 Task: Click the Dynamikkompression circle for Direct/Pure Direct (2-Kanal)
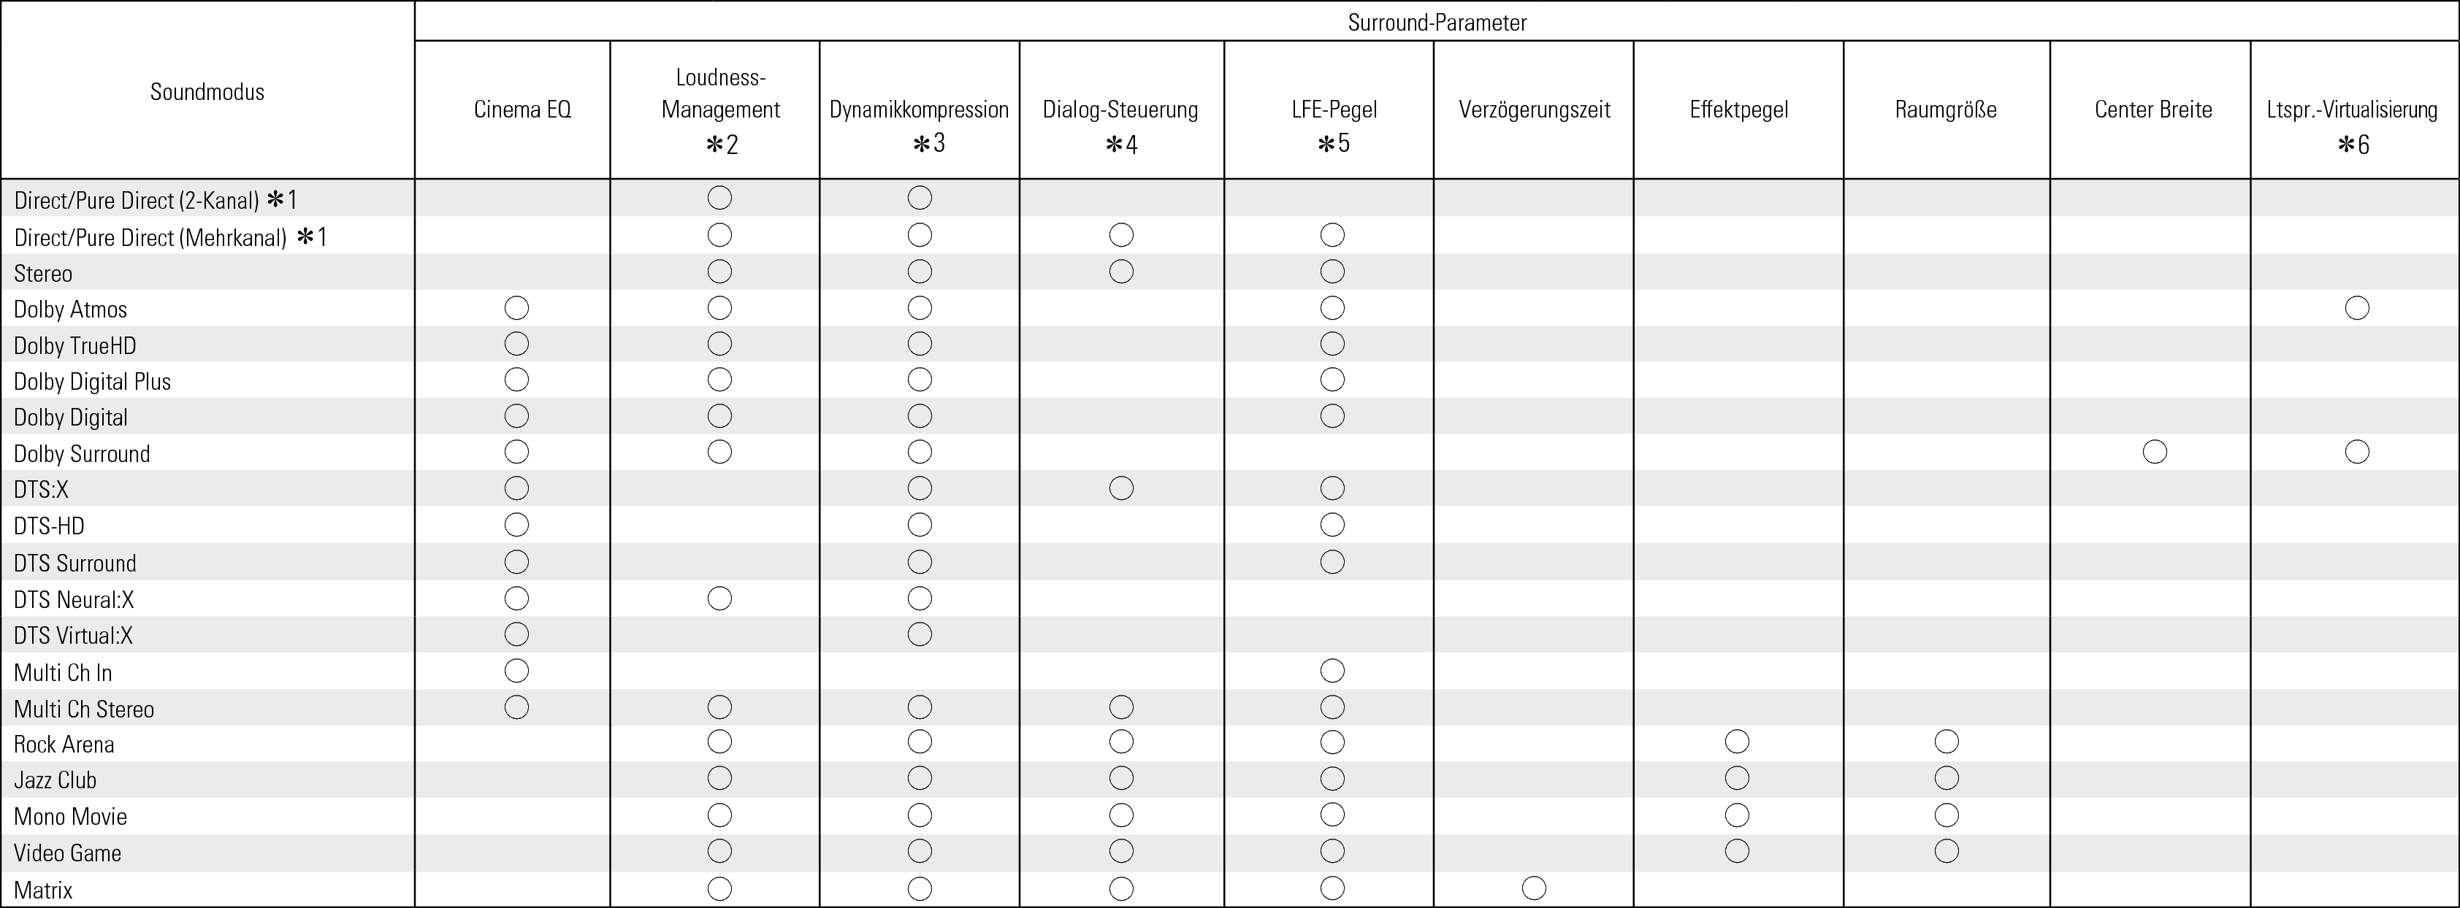pos(920,198)
